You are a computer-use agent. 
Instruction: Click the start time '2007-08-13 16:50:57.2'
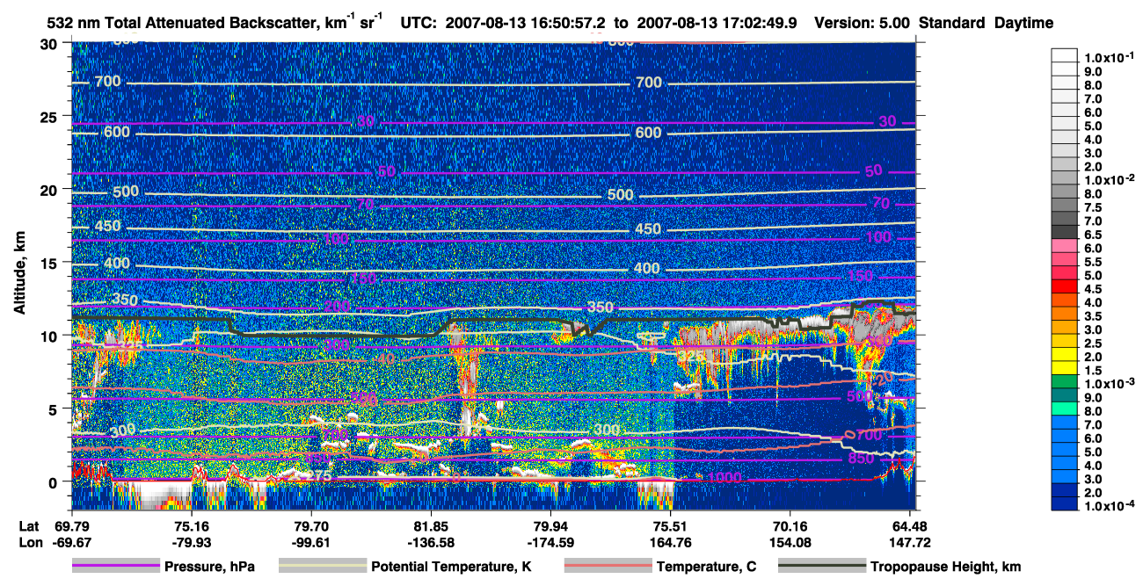[x=525, y=22]
